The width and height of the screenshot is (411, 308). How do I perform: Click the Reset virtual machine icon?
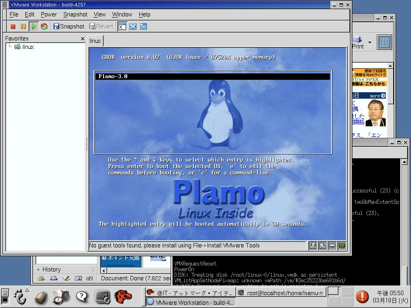click(44, 26)
